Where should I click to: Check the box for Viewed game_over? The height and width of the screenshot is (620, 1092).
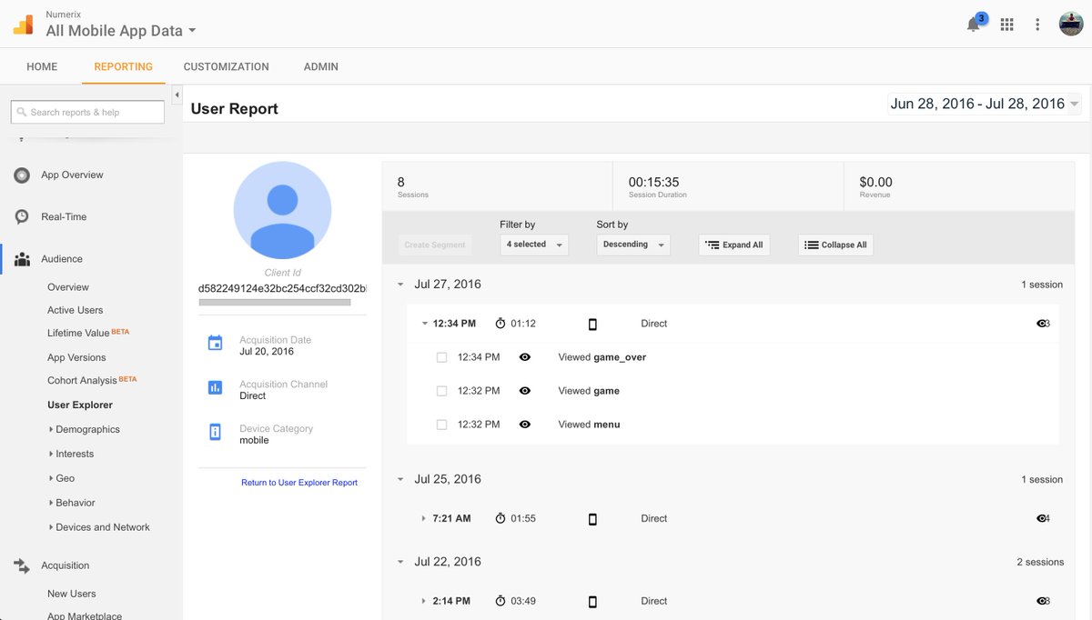pyautogui.click(x=442, y=357)
